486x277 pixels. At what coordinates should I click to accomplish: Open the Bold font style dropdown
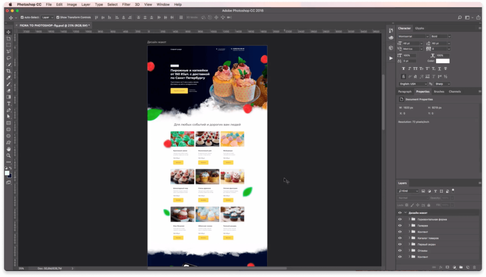pyautogui.click(x=441, y=36)
